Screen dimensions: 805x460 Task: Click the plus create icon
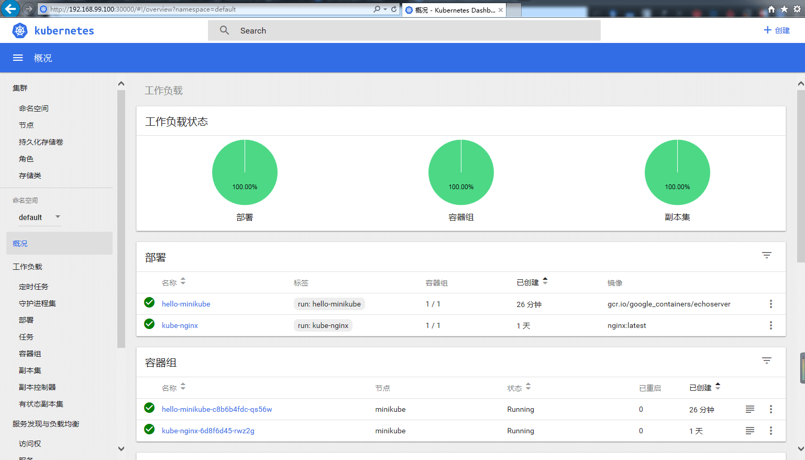767,30
